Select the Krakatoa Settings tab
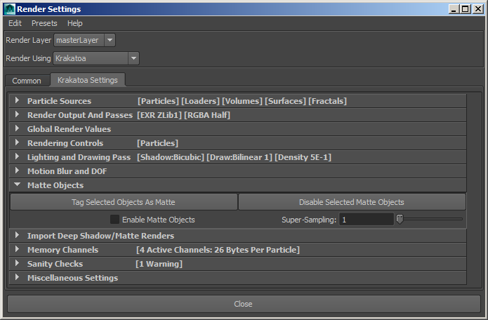 click(88, 80)
